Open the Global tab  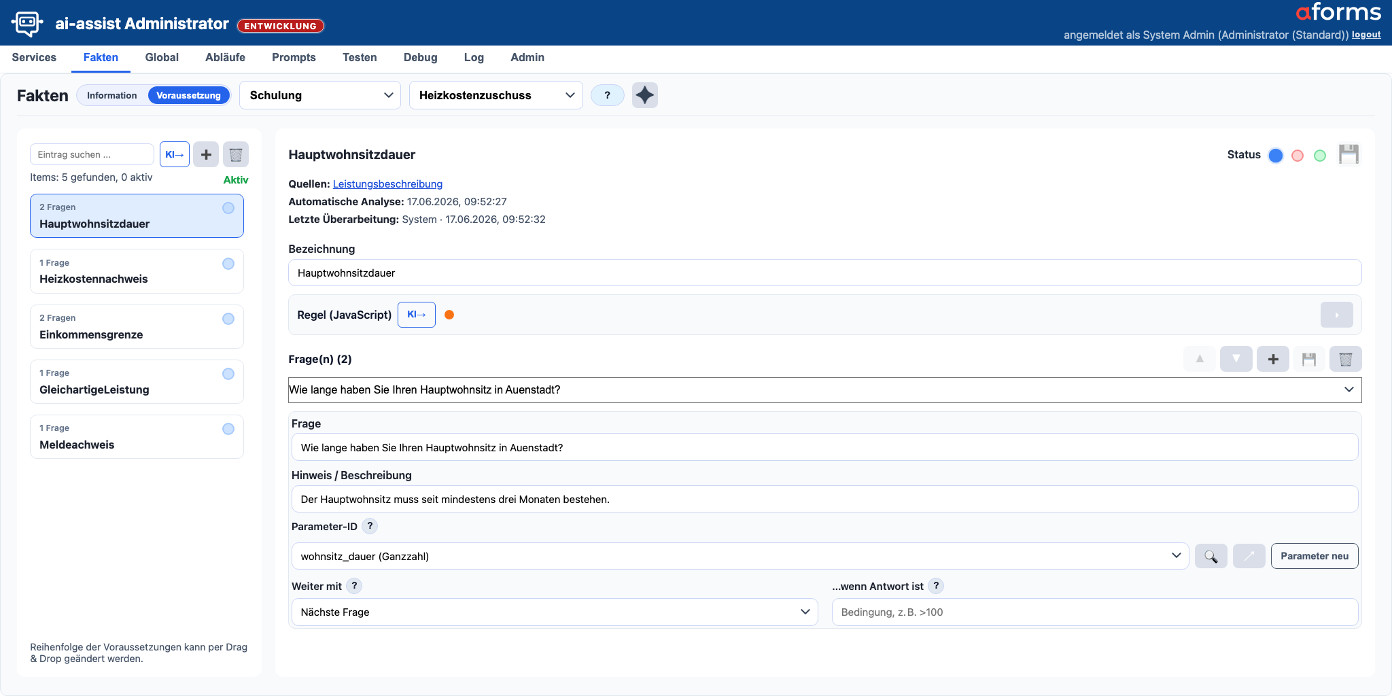[x=162, y=58]
